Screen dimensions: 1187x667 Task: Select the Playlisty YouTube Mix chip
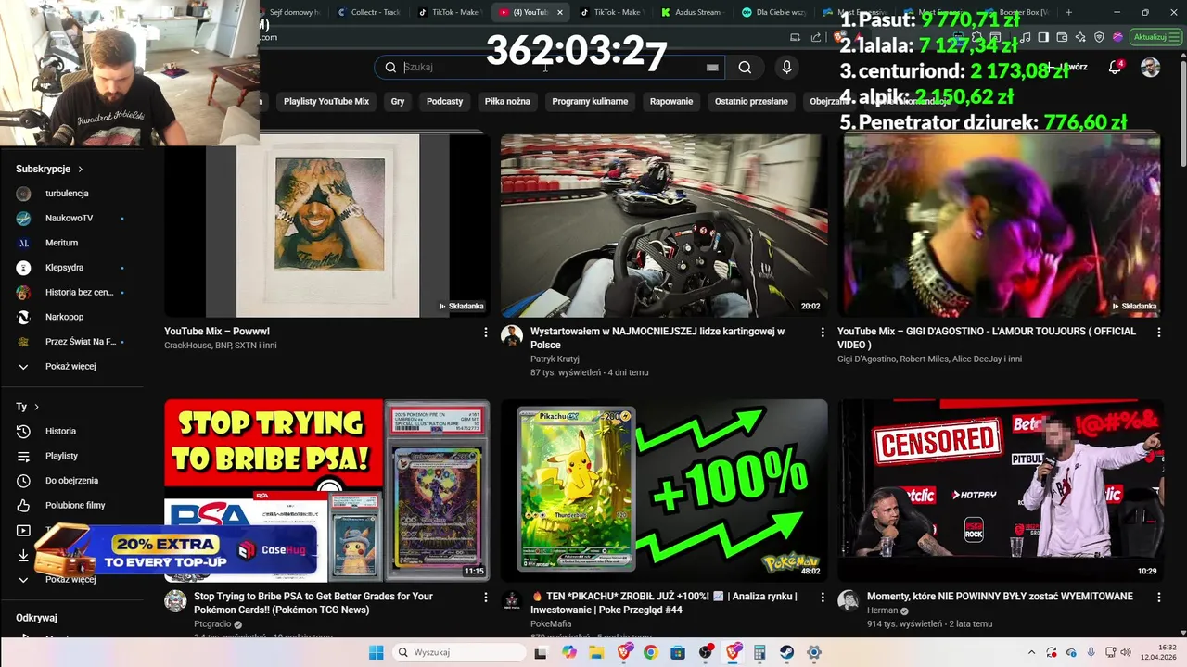point(326,101)
